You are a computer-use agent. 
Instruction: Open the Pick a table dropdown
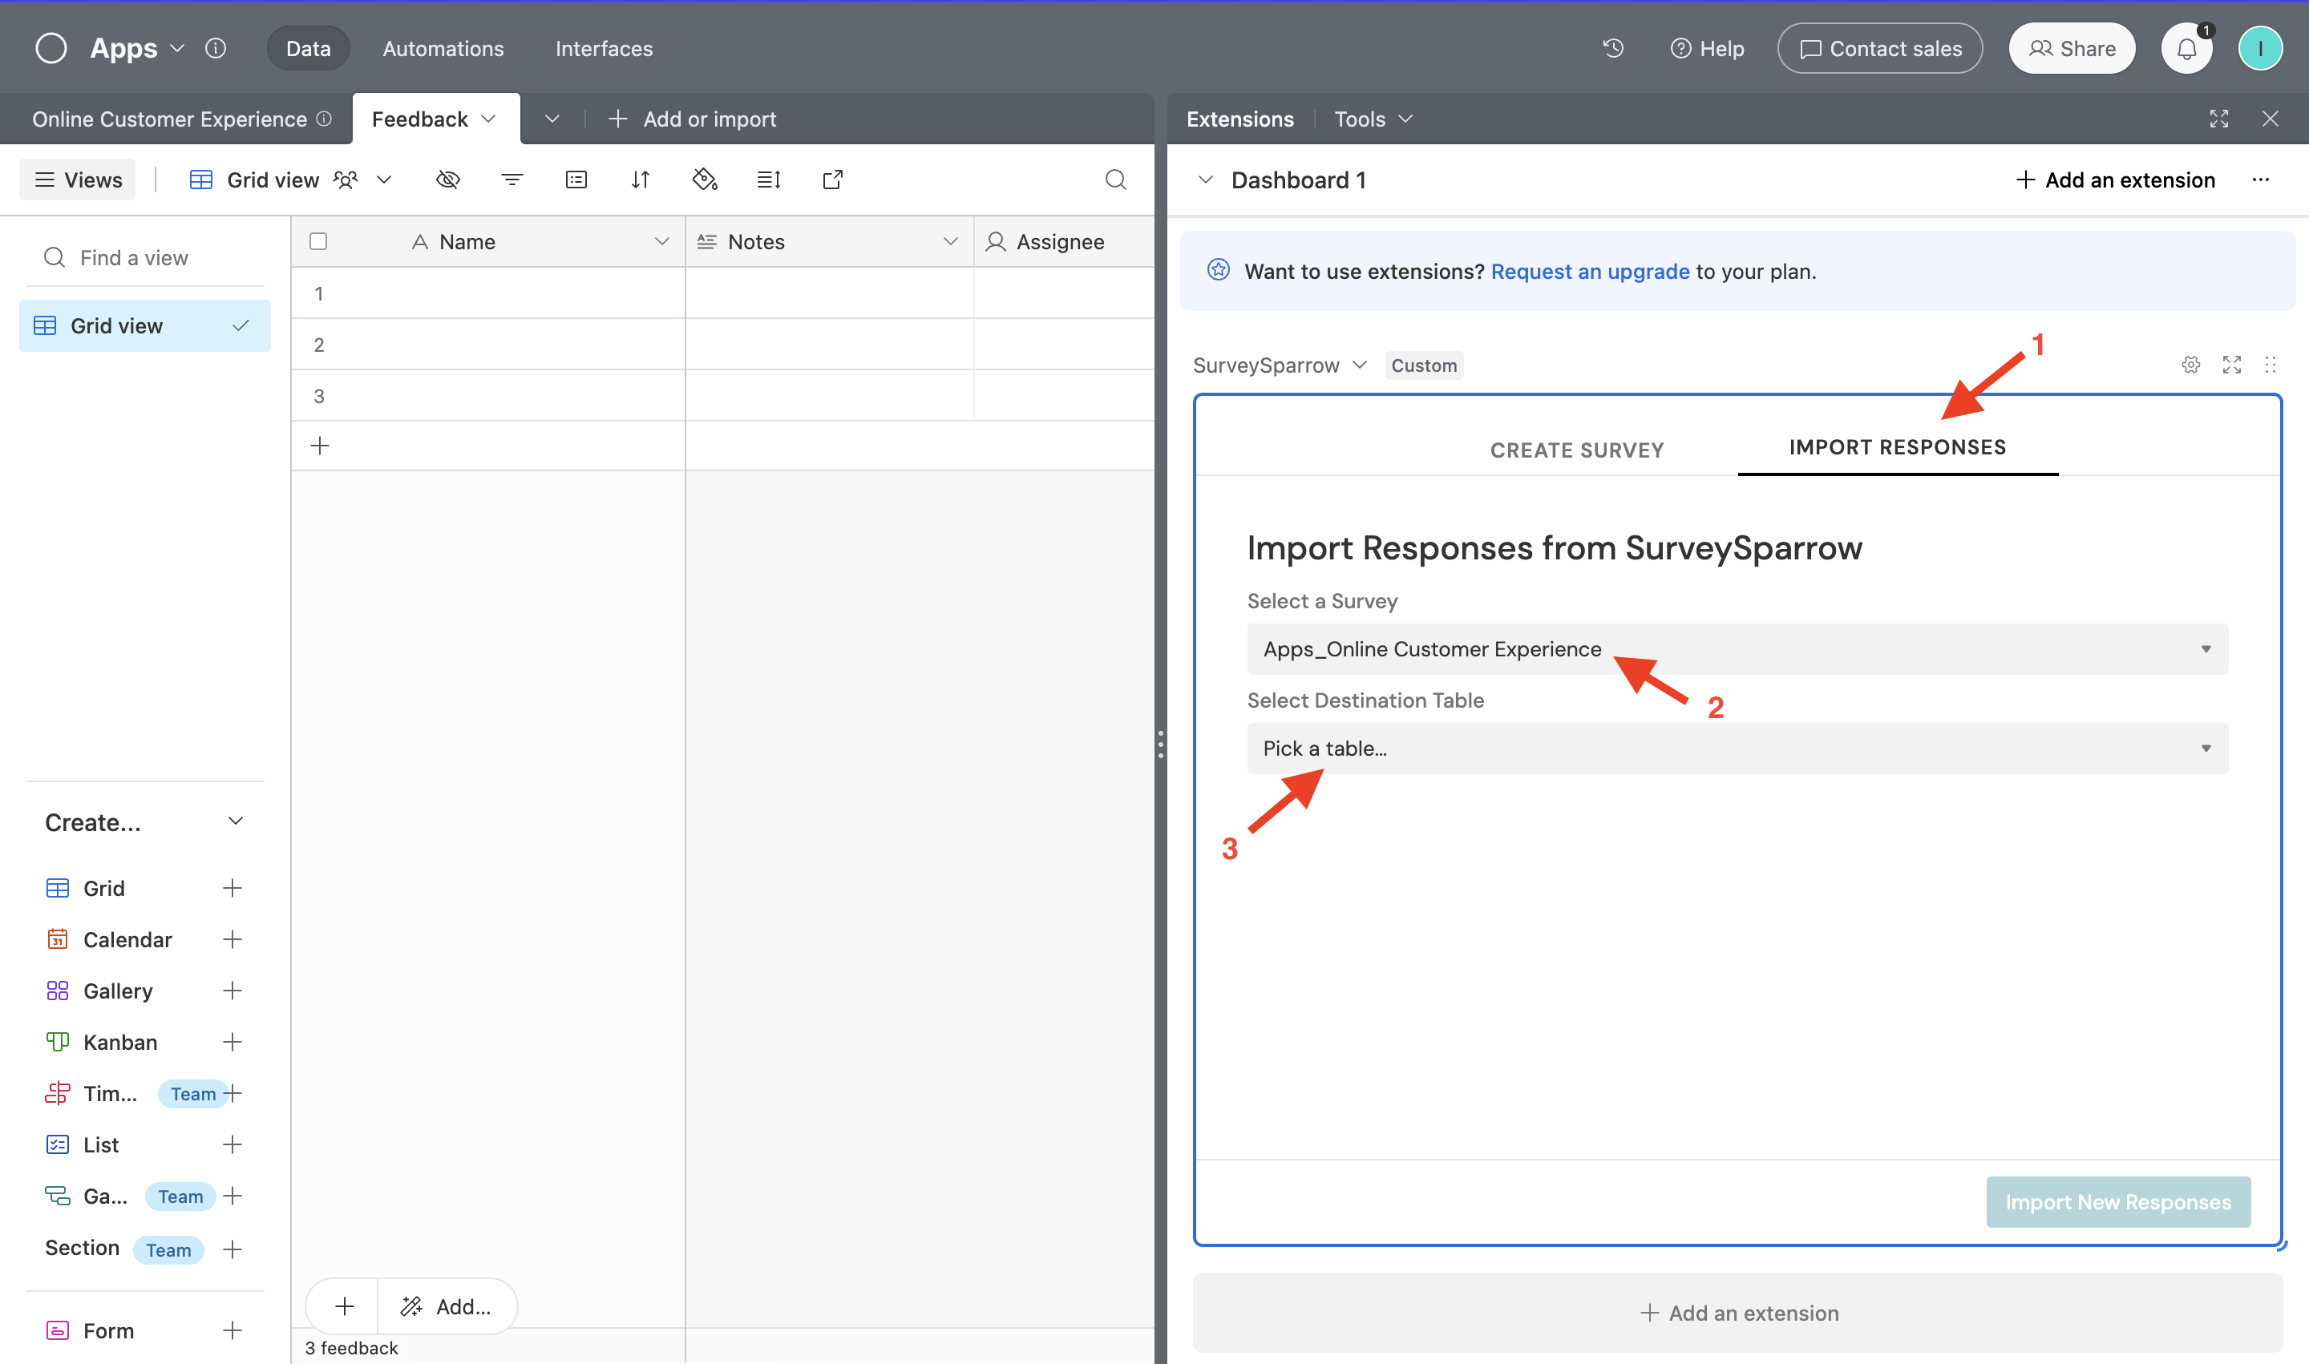pyautogui.click(x=1737, y=749)
